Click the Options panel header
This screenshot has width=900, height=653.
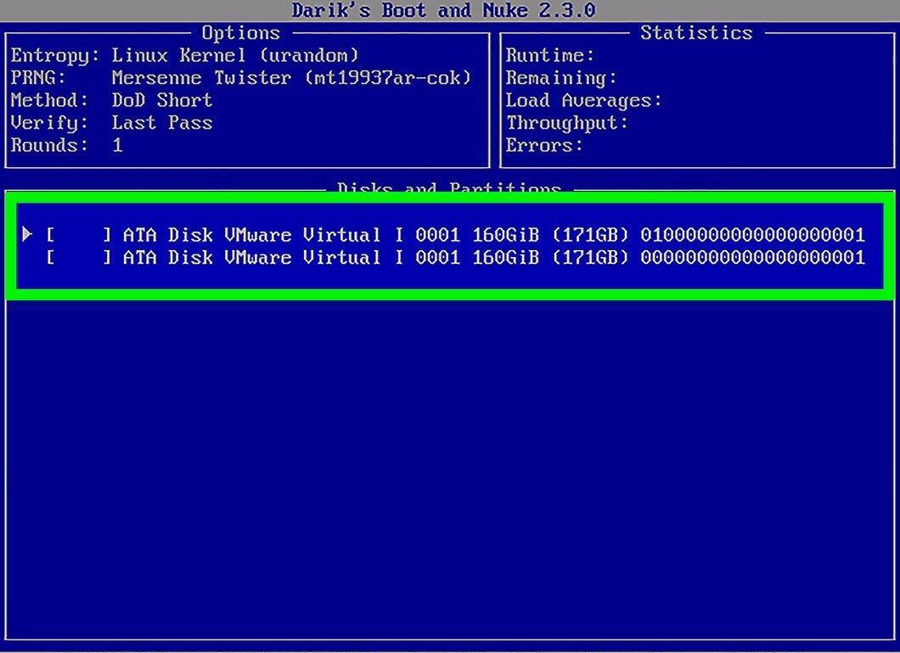(241, 33)
